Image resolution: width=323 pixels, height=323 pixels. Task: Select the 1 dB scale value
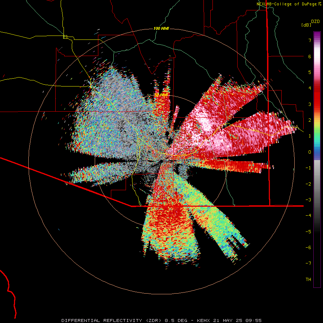coord(310,136)
